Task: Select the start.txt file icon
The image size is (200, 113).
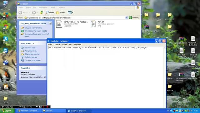Action: [x=93, y=24]
